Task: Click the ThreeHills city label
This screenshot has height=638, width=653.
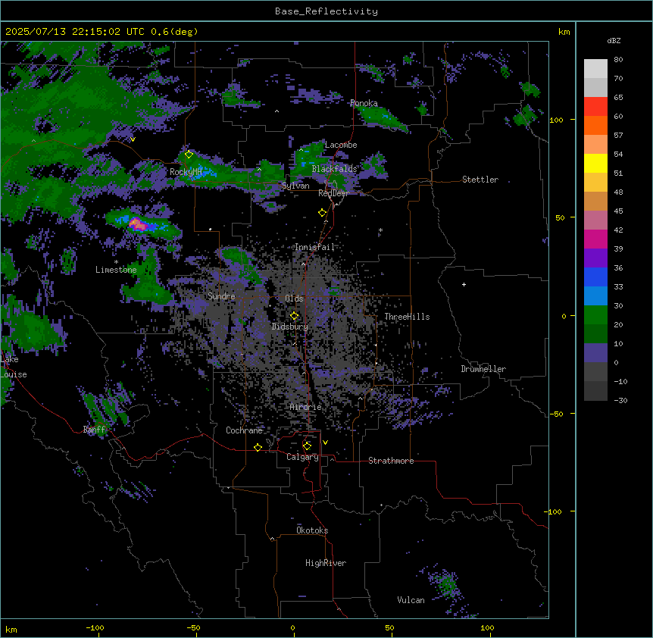Action: coord(407,317)
